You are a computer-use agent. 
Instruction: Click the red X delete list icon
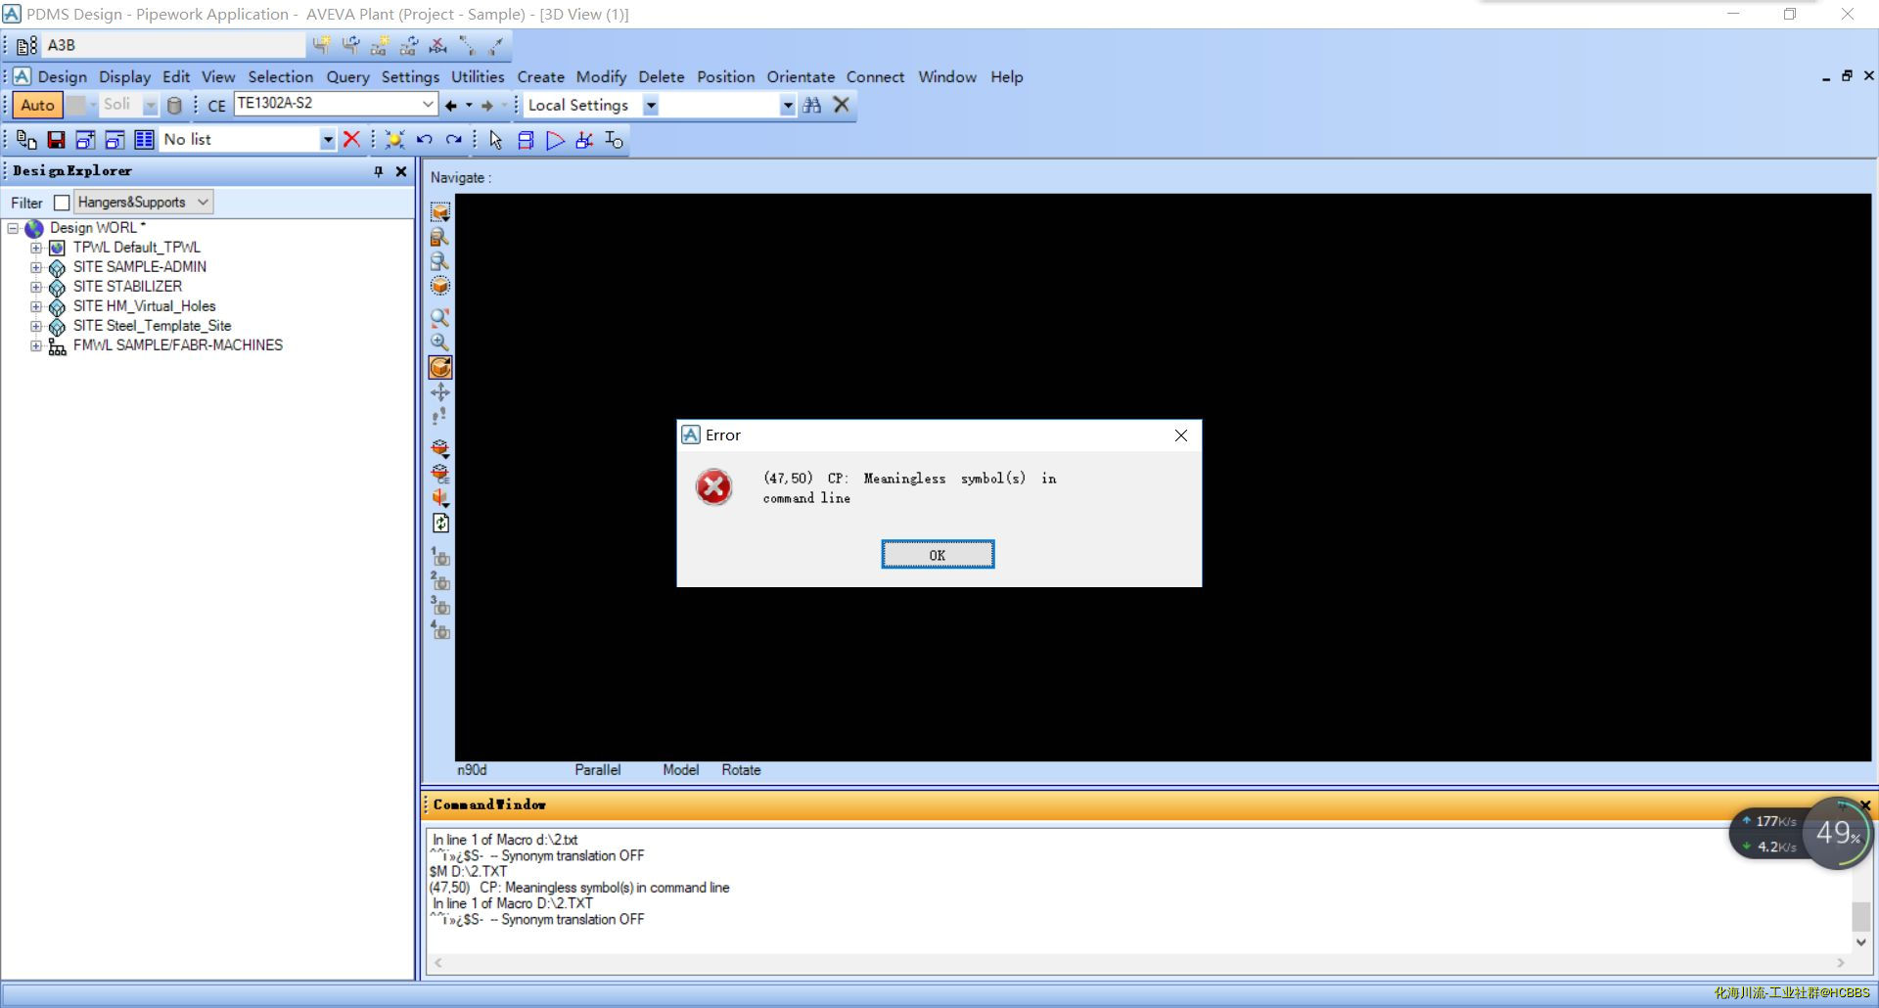(351, 140)
